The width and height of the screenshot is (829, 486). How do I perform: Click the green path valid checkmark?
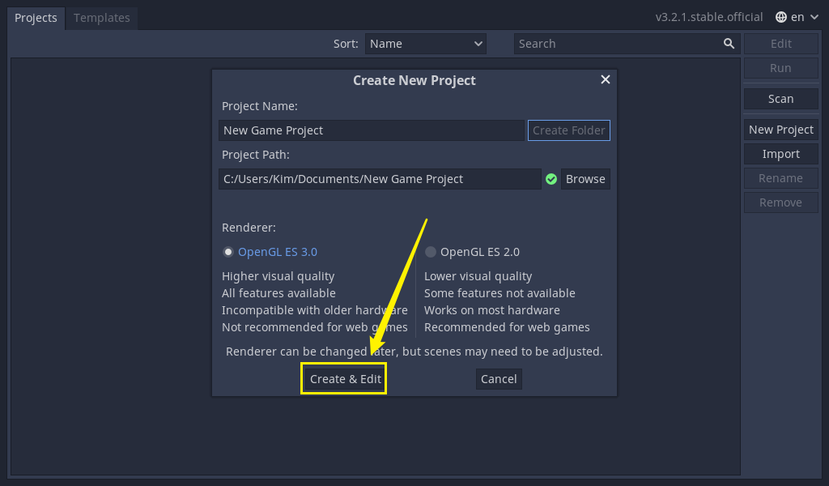coord(551,179)
